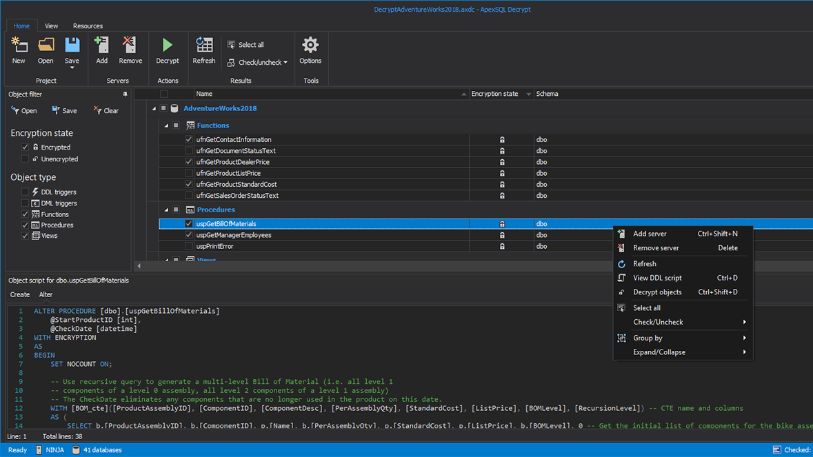Toggle the header select-all checkbox
813x457 pixels.
(x=164, y=94)
